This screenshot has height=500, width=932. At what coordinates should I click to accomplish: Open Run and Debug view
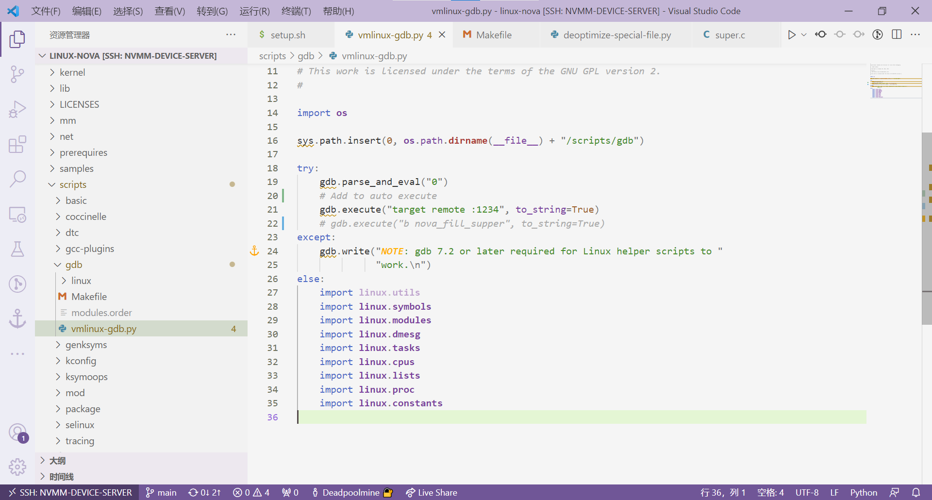(17, 109)
